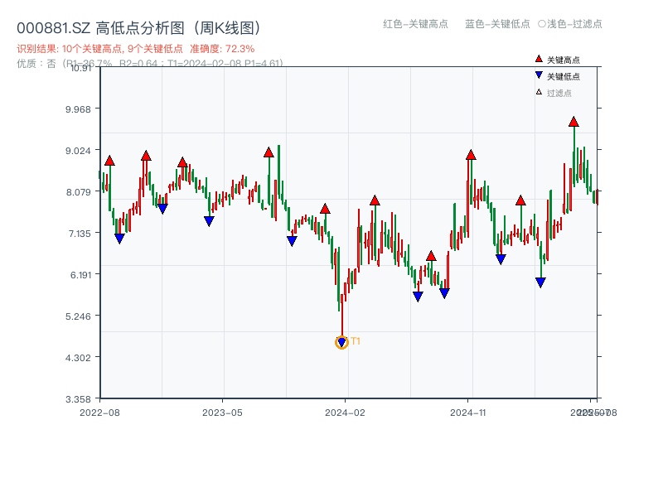Click the 蓝色-关键低点 header legend text
Viewport: 663px width, 497px height.
pyautogui.click(x=497, y=24)
